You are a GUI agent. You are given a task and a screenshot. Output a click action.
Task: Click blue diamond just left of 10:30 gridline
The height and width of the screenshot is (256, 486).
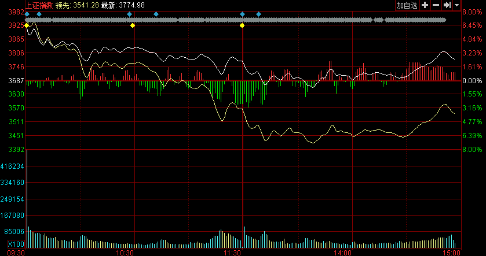coord(129,13)
